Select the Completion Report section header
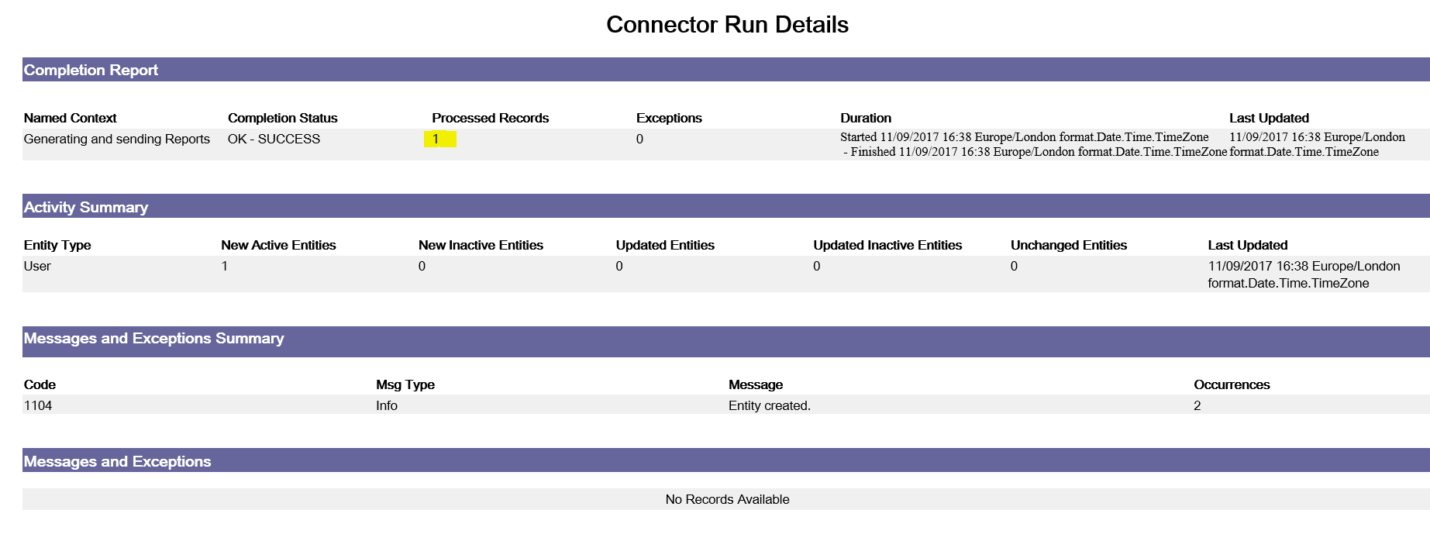Image resolution: width=1430 pixels, height=541 pixels. [x=725, y=70]
